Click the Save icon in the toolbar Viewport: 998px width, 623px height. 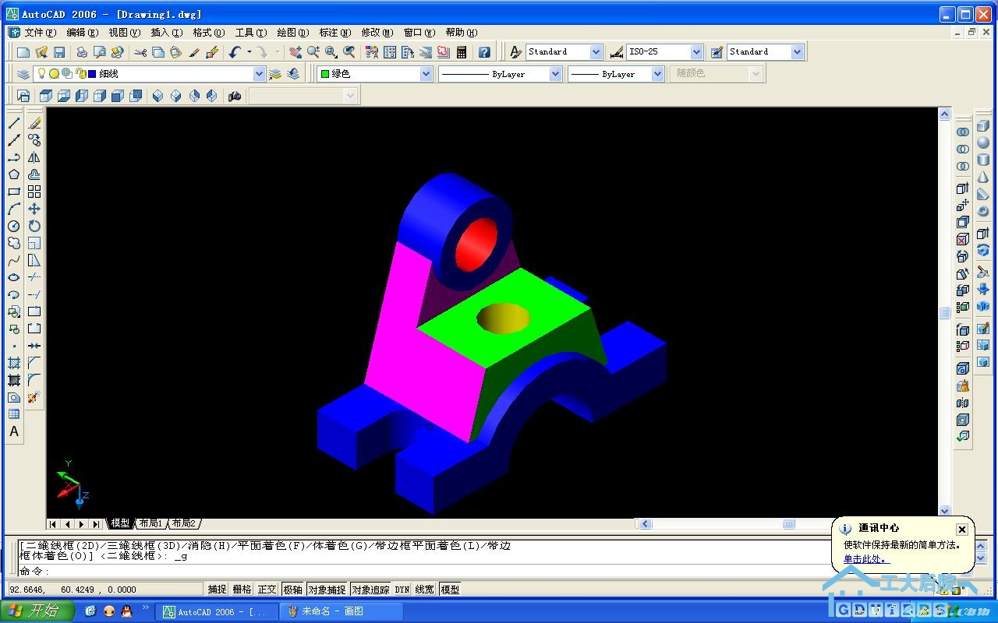pyautogui.click(x=59, y=52)
